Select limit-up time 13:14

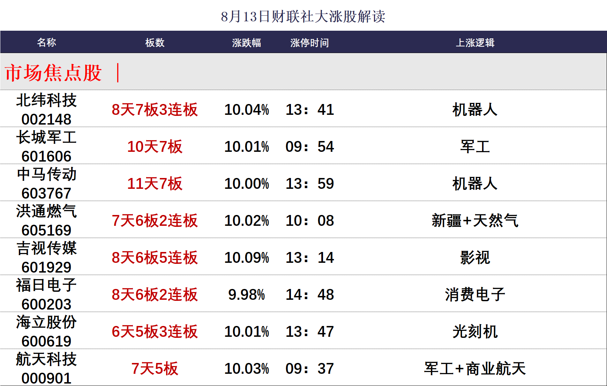coord(310,258)
